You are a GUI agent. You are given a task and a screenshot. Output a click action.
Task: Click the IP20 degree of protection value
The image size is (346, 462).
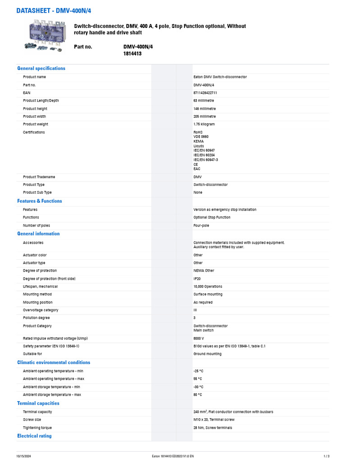[197, 279]
